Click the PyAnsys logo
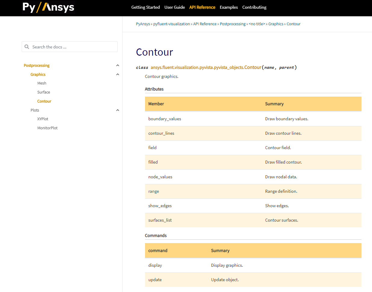The height and width of the screenshot is (292, 372). 48,8
